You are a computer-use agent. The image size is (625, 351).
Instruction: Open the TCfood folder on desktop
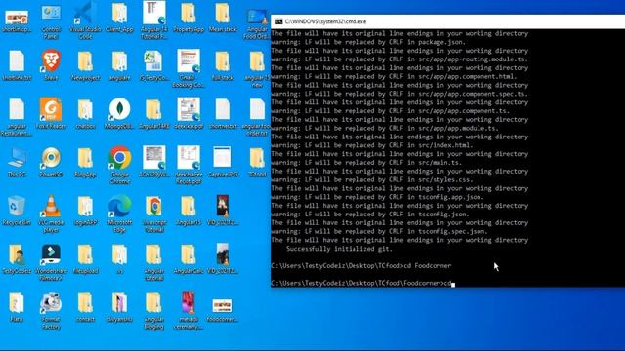coord(257,162)
